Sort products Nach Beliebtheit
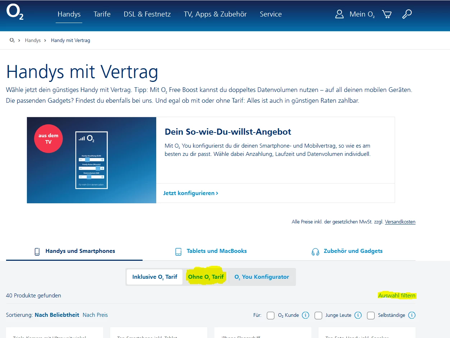The image size is (450, 338). pyautogui.click(x=57, y=315)
